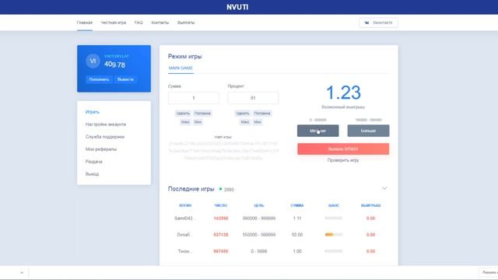The image size is (498, 280).
Task: Focus the Сумма input field
Action: (x=194, y=98)
